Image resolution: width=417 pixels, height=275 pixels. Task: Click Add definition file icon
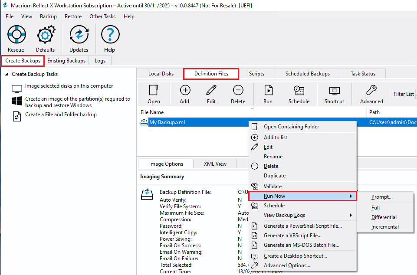click(x=185, y=90)
